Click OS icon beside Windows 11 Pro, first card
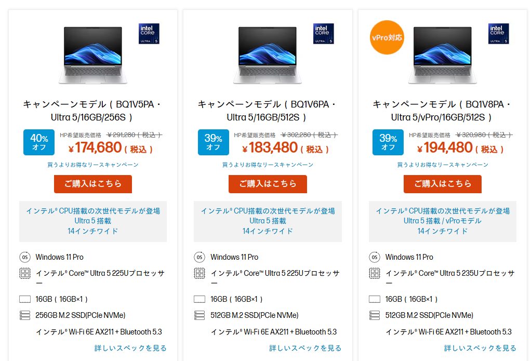 click(25, 257)
